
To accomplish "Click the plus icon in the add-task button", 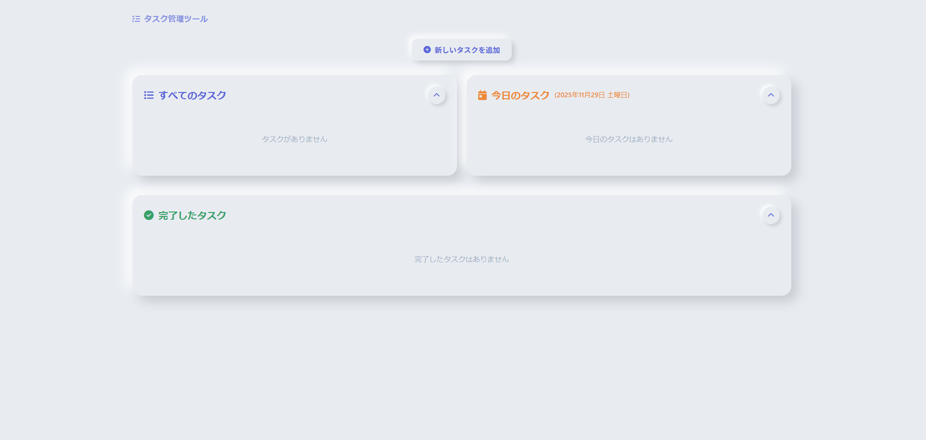I will click(427, 50).
